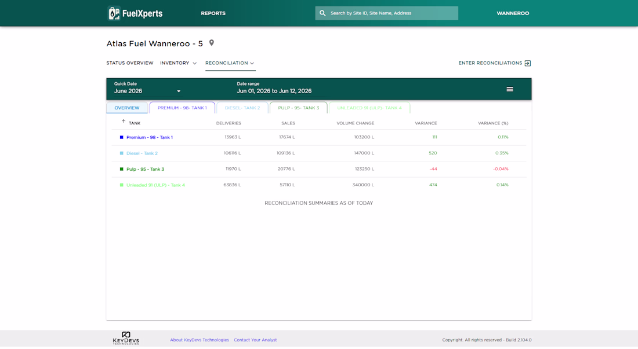Click variance percent 0.35%
This screenshot has height=349, width=638.
(x=502, y=153)
